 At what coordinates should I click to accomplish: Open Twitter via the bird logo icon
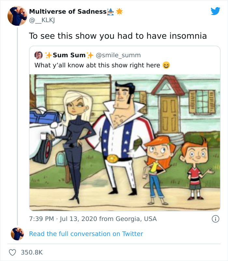pos(215,11)
